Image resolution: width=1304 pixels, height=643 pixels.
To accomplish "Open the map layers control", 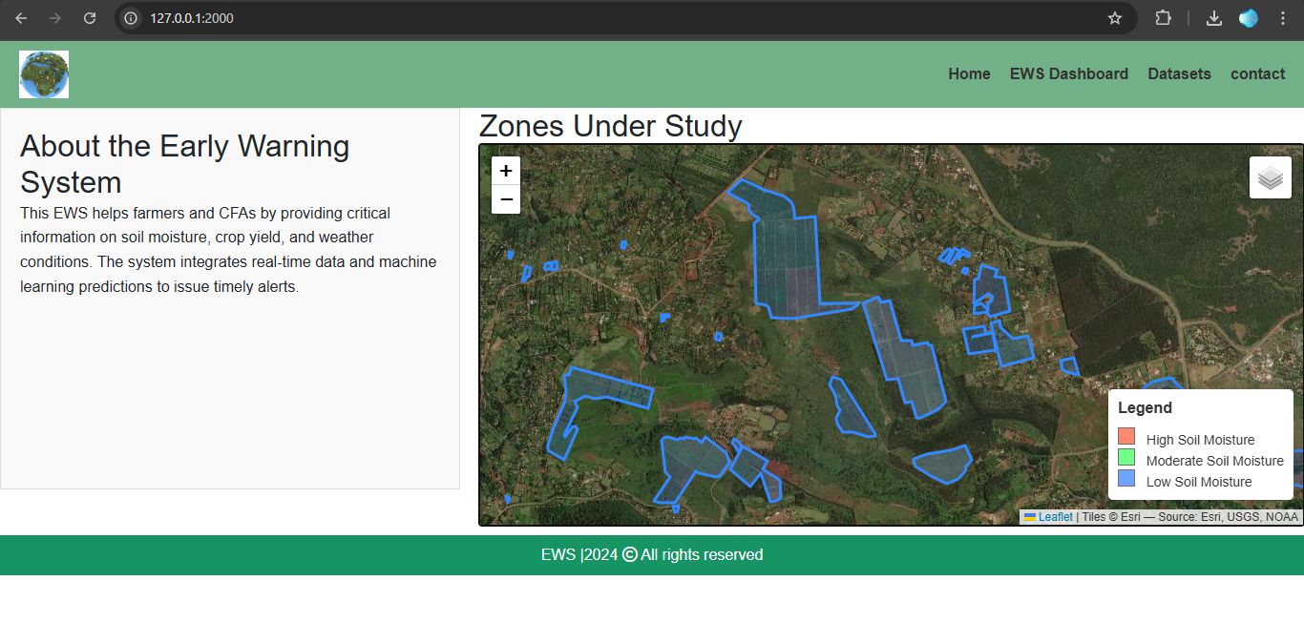I will [1271, 177].
